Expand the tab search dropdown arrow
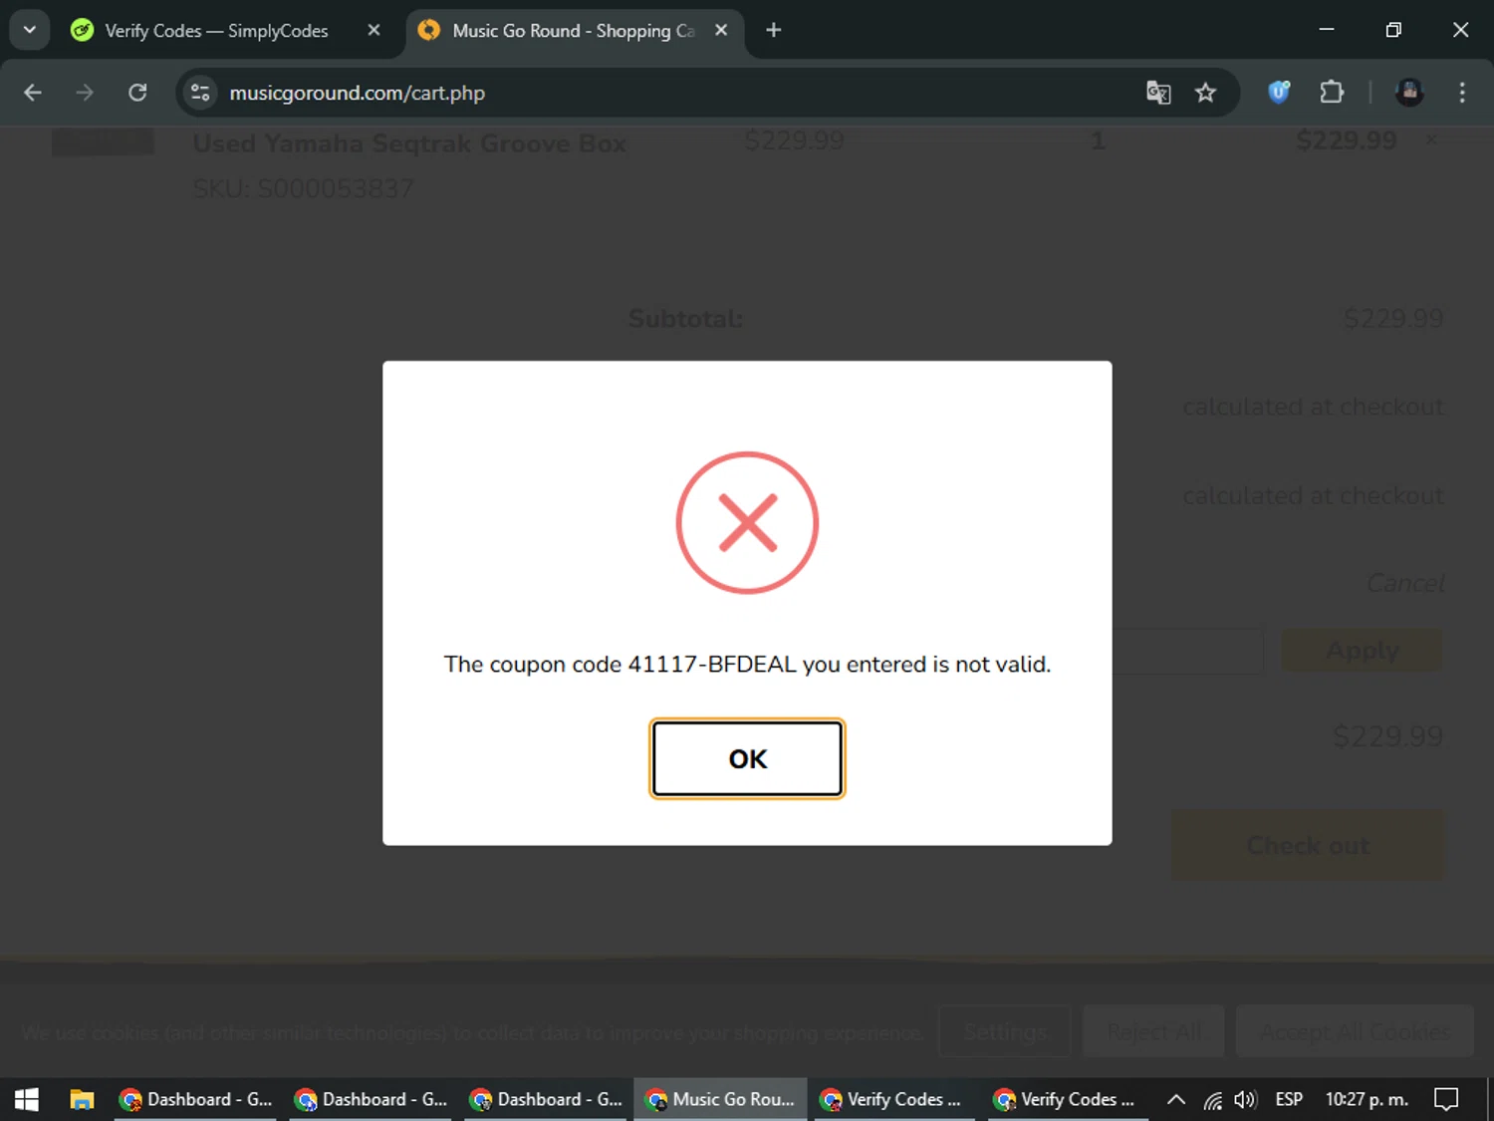The height and width of the screenshot is (1121, 1494). coord(30,30)
